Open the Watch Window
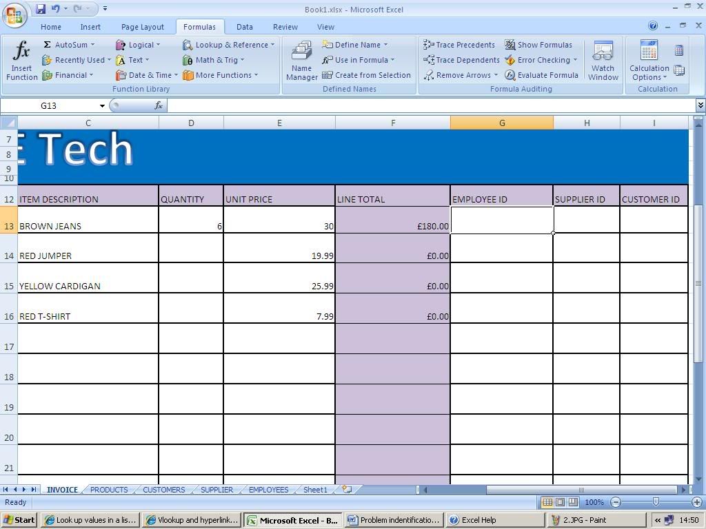 603,61
